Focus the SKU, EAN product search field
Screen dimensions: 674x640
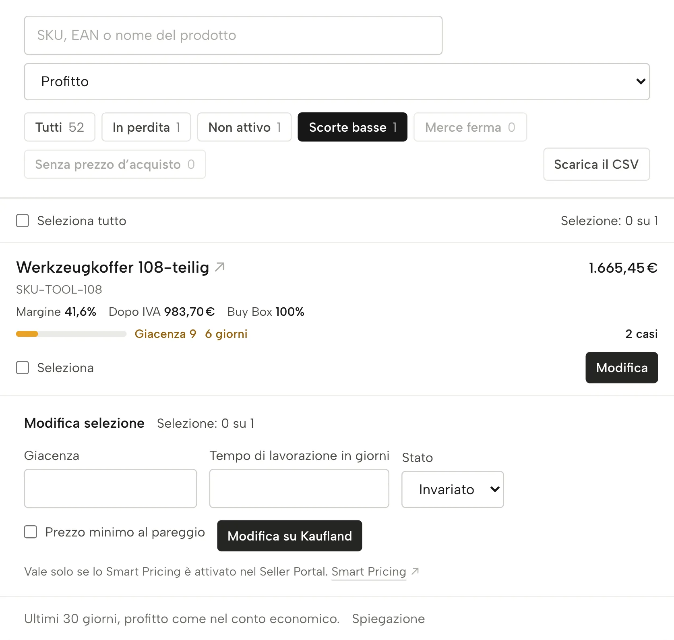233,35
